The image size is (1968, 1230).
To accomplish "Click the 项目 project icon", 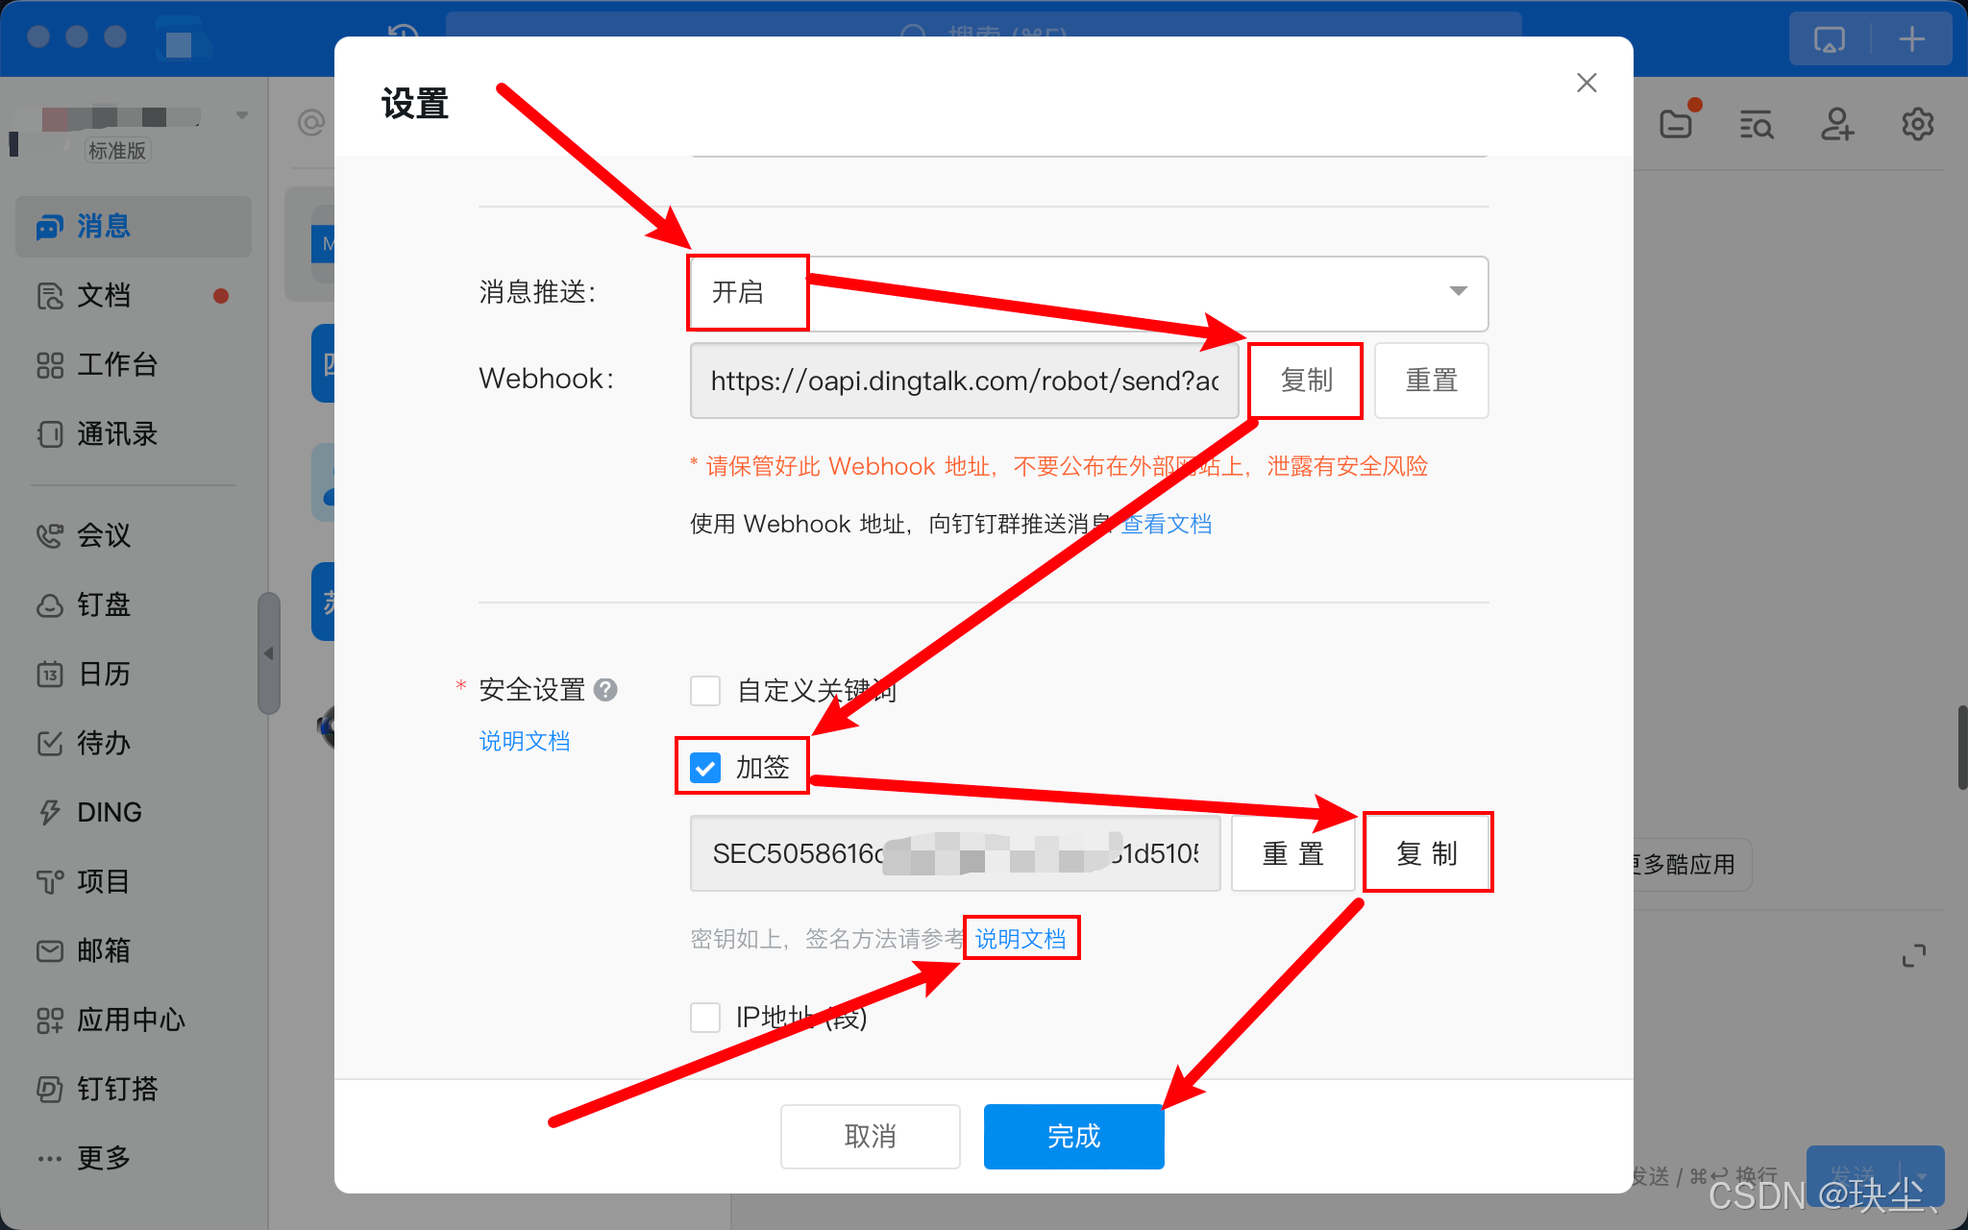I will (50, 881).
